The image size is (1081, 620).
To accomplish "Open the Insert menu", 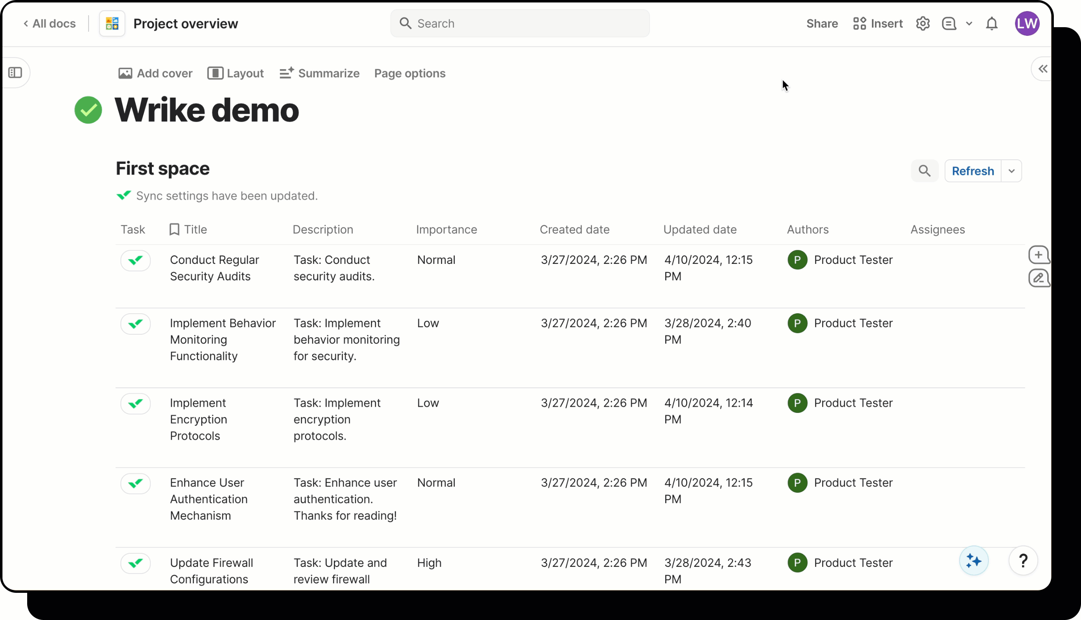I will 878,23.
